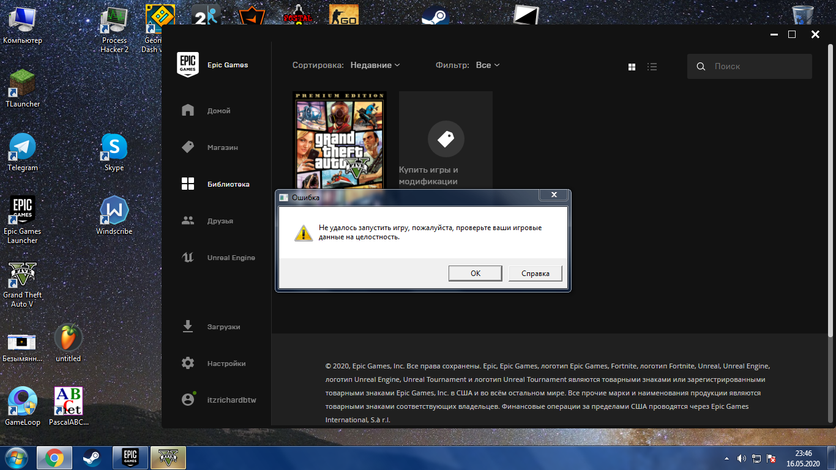This screenshot has width=836, height=470.
Task: Click the warning triangle icon in dialog
Action: coord(302,233)
